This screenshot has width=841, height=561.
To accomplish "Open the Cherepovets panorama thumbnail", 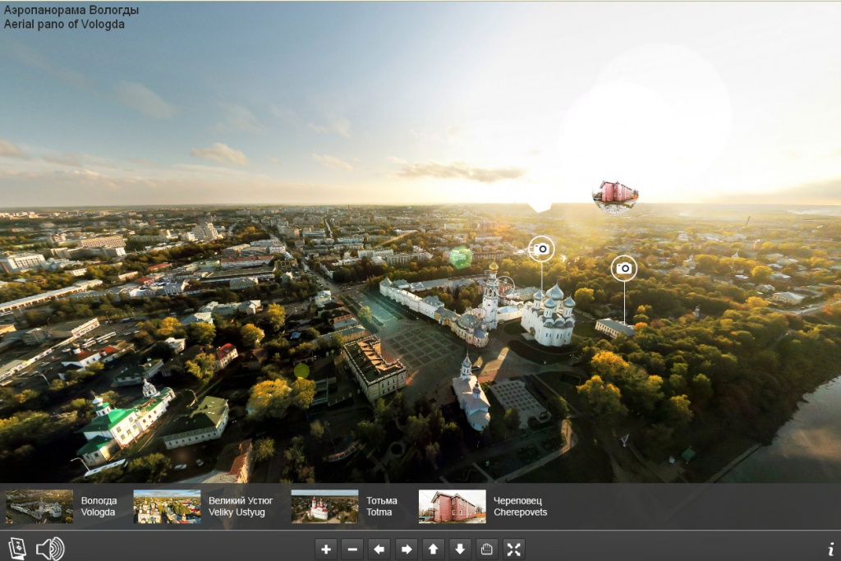I will 452,507.
